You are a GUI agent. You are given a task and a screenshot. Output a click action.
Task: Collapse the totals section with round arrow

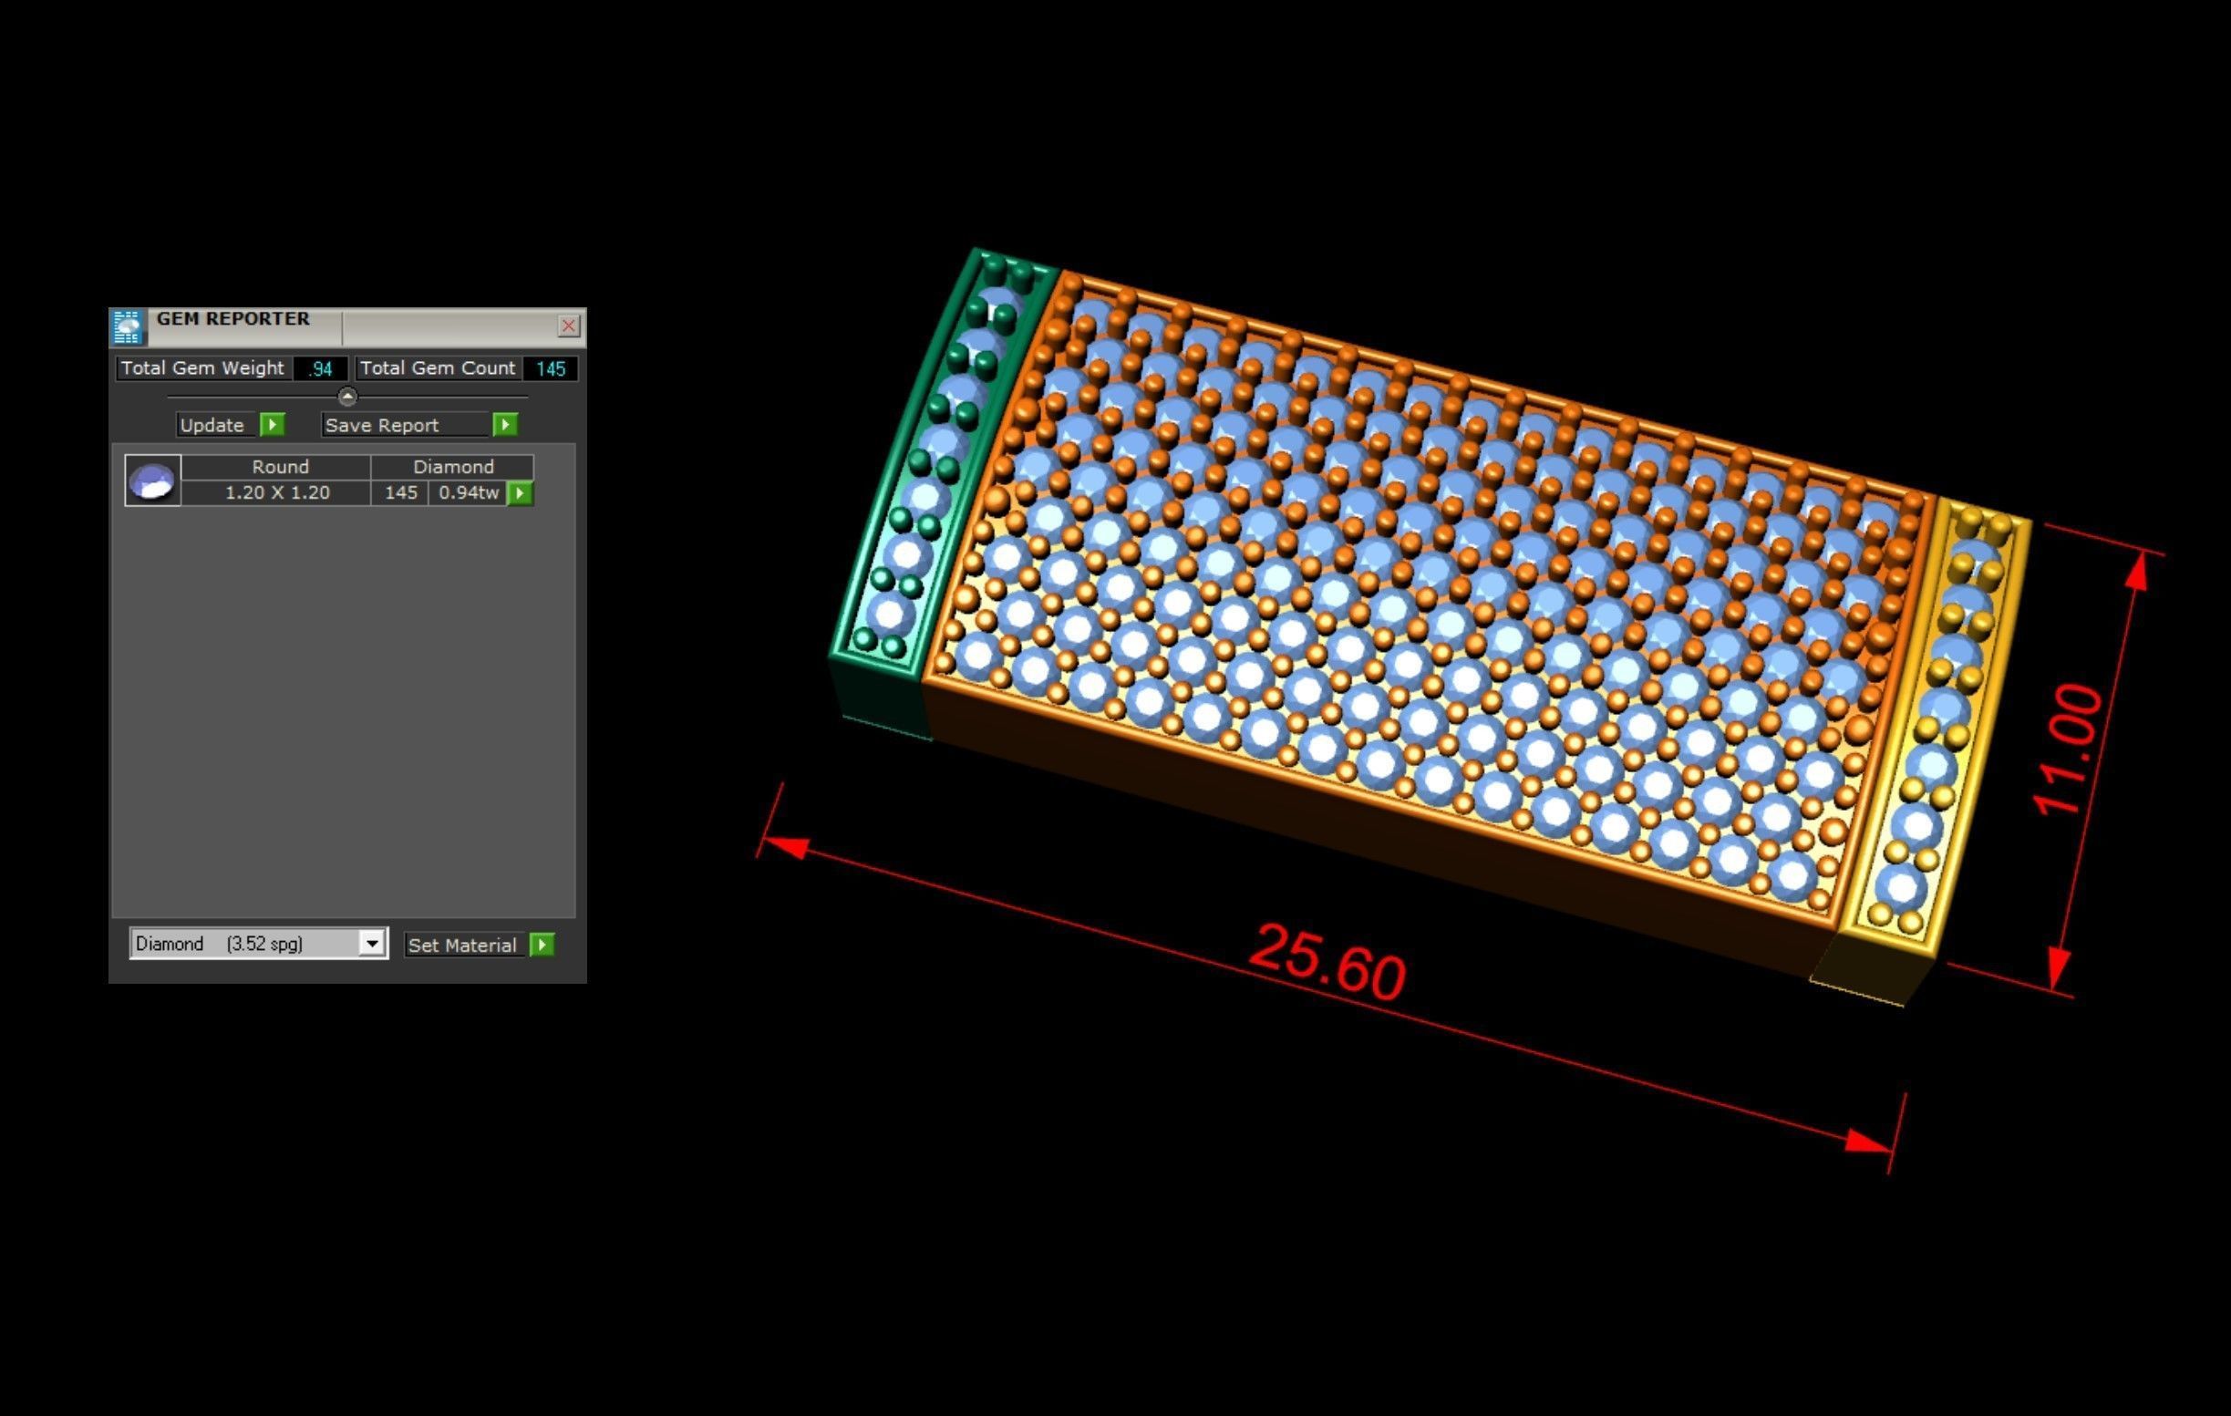[x=347, y=397]
